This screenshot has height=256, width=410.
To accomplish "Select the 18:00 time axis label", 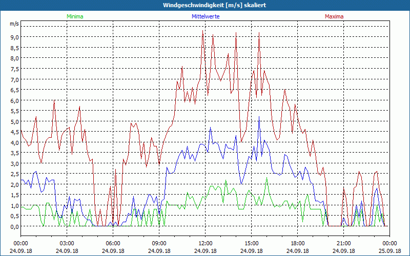I will [x=297, y=243].
